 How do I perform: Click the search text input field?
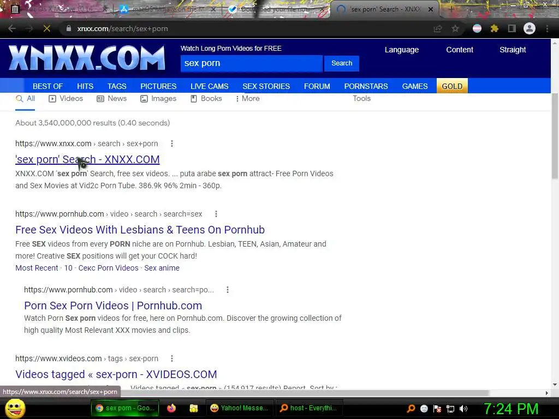[251, 63]
